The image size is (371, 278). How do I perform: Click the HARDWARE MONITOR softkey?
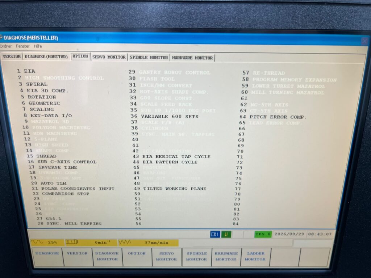pyautogui.click(x=226, y=257)
